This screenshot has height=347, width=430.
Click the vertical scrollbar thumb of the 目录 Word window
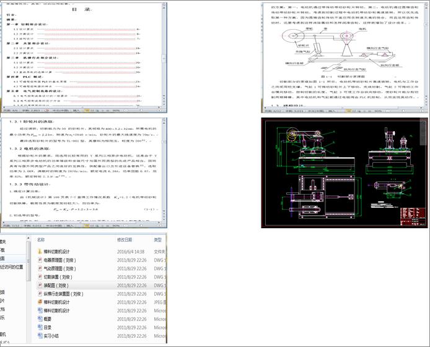pyautogui.click(x=164, y=59)
